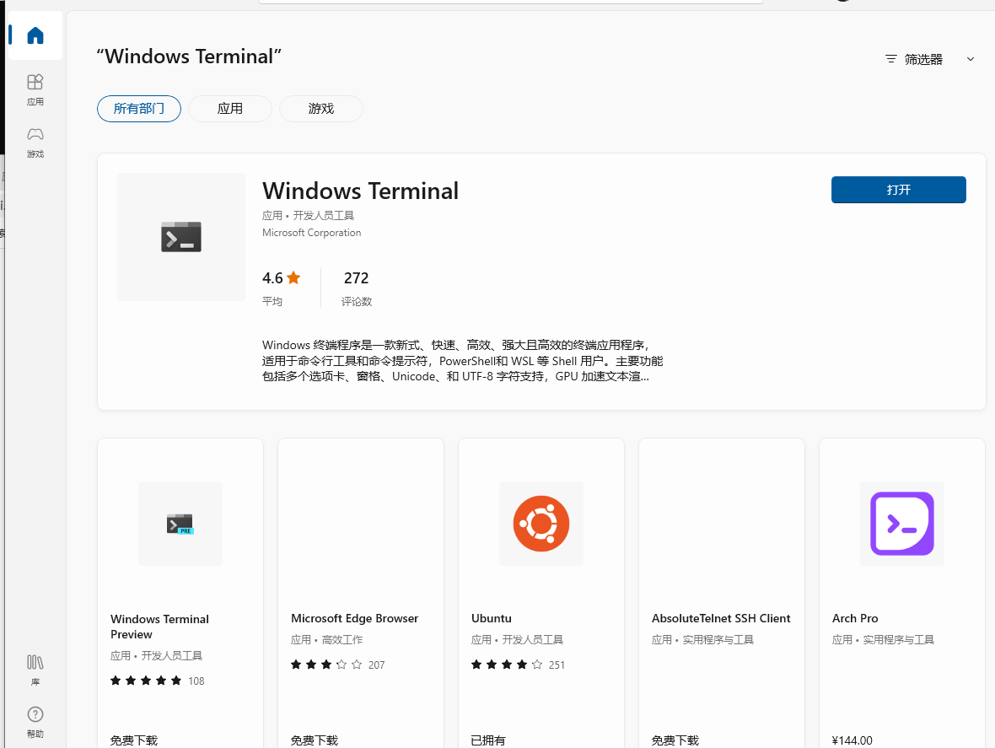Click 已拥有 under Ubuntu

[488, 740]
